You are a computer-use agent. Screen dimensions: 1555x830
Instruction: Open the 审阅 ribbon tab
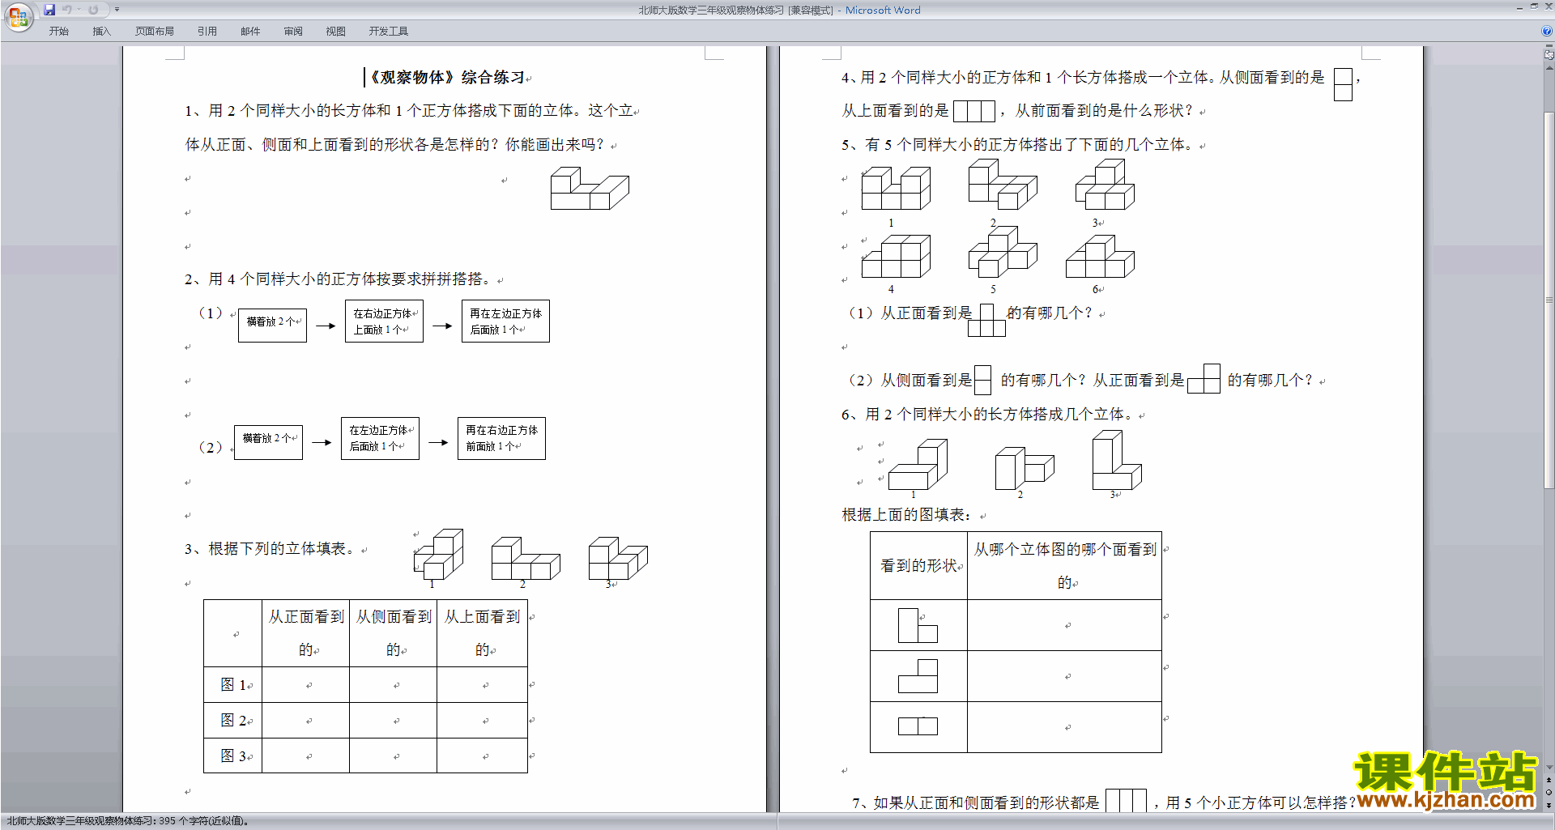pos(293,32)
